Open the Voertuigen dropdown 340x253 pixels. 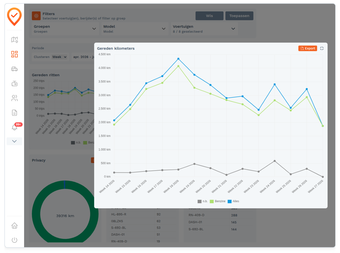click(204, 29)
